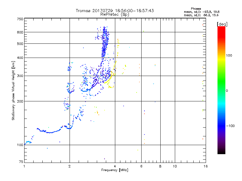Click the 0 label beside the color bar
This screenshot has width=242, height=181.
point(227,91)
